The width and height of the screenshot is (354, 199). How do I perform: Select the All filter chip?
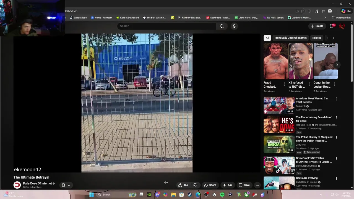[267, 38]
